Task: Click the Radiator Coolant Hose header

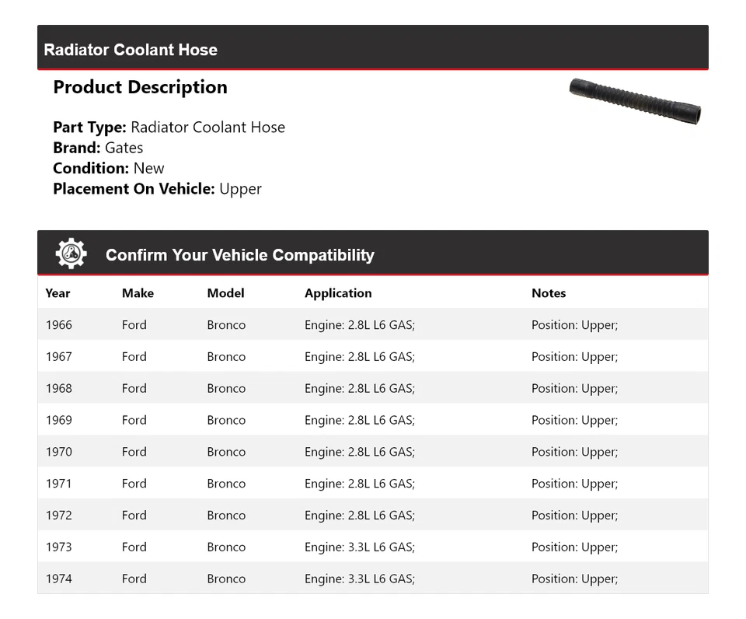Action: (x=131, y=50)
